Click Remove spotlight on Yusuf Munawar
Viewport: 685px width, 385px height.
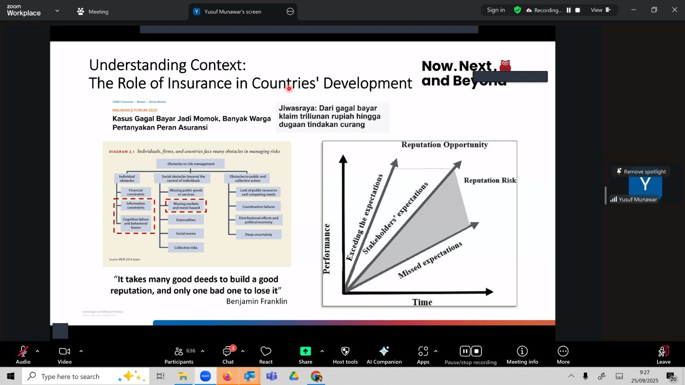coord(641,172)
